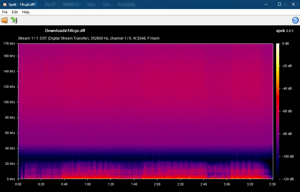Click the 2:00 time label
Screen dimensions: 300x192
coord(157,184)
